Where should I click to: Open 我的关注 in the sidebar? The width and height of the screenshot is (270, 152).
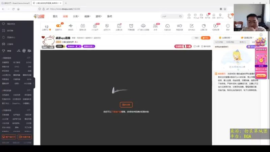tap(11, 24)
